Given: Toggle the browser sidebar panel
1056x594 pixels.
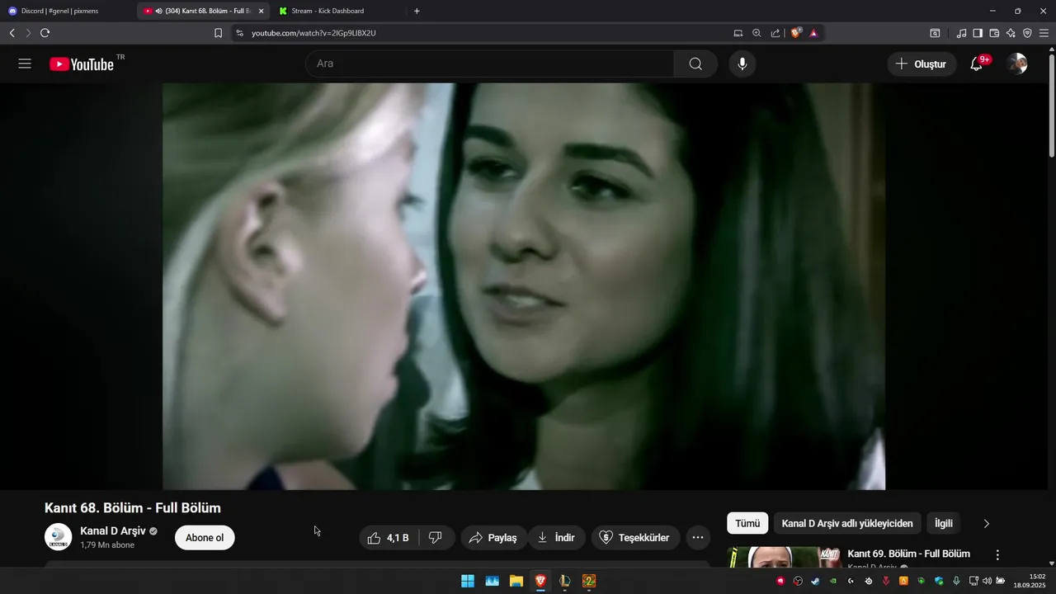Looking at the screenshot, I should [x=978, y=33].
